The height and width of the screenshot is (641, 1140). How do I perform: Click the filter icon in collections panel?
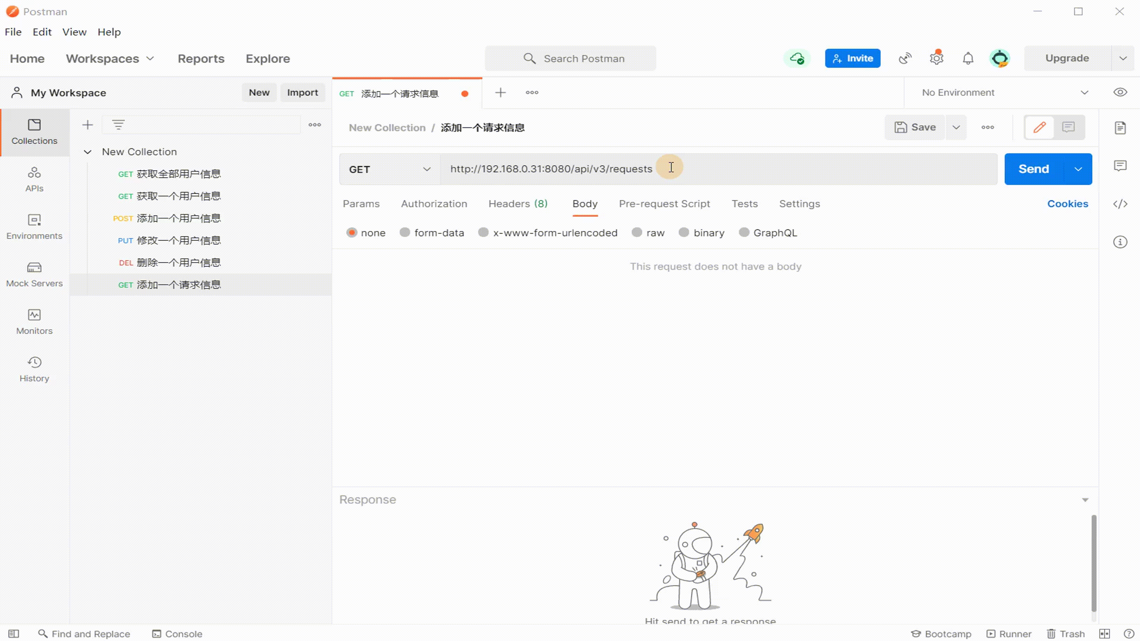pyautogui.click(x=118, y=125)
